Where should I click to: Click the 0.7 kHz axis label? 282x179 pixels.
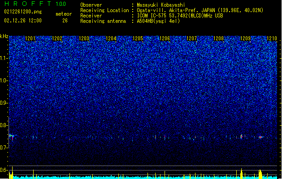[x=4, y=148]
